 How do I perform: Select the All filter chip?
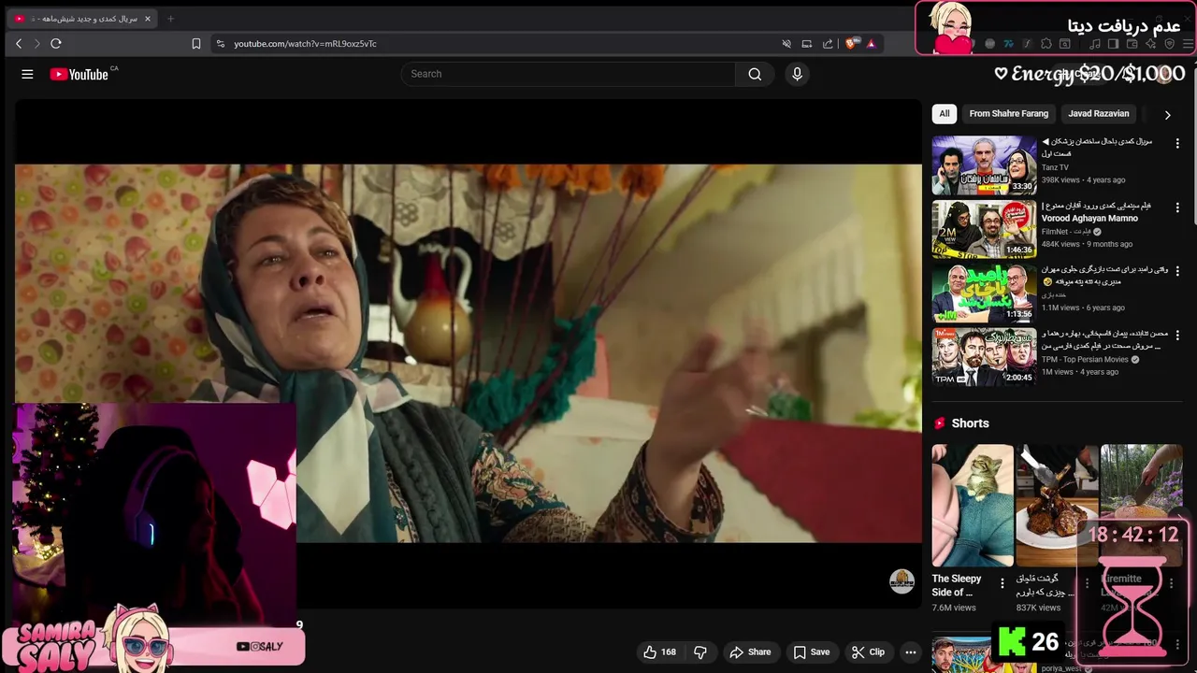[x=945, y=114]
